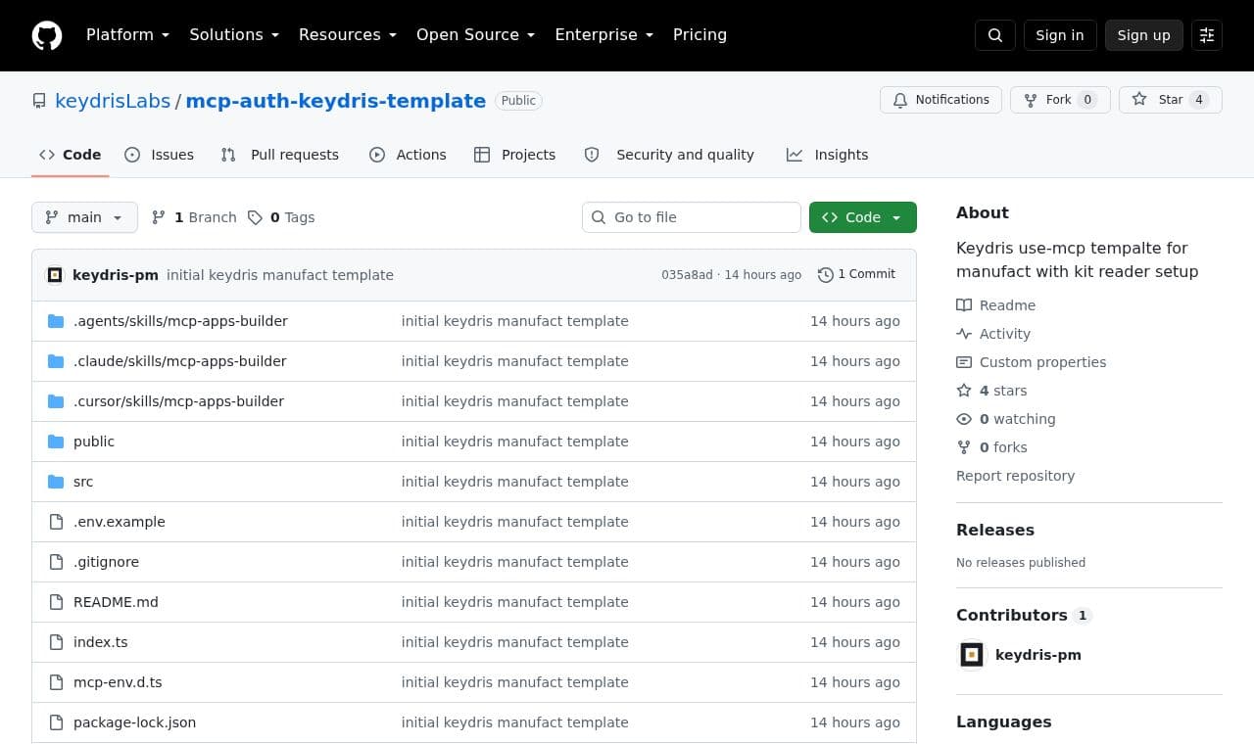Open the keydrisLabs owner link
The height and width of the screenshot is (744, 1254).
tap(113, 101)
